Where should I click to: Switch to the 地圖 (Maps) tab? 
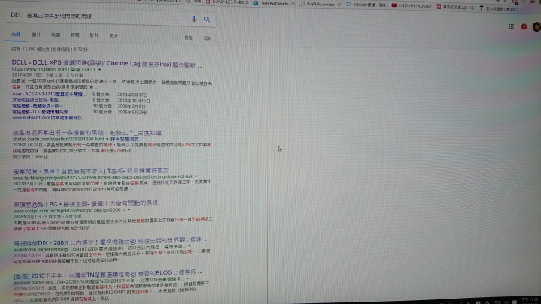[56, 35]
